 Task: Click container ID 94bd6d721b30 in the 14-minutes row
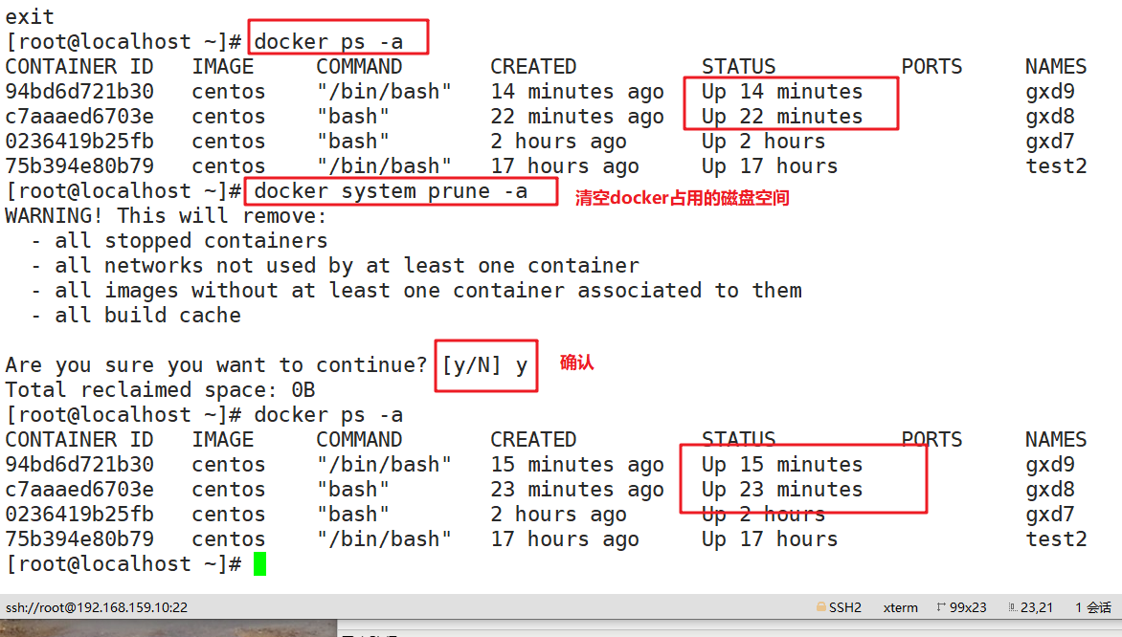click(79, 92)
